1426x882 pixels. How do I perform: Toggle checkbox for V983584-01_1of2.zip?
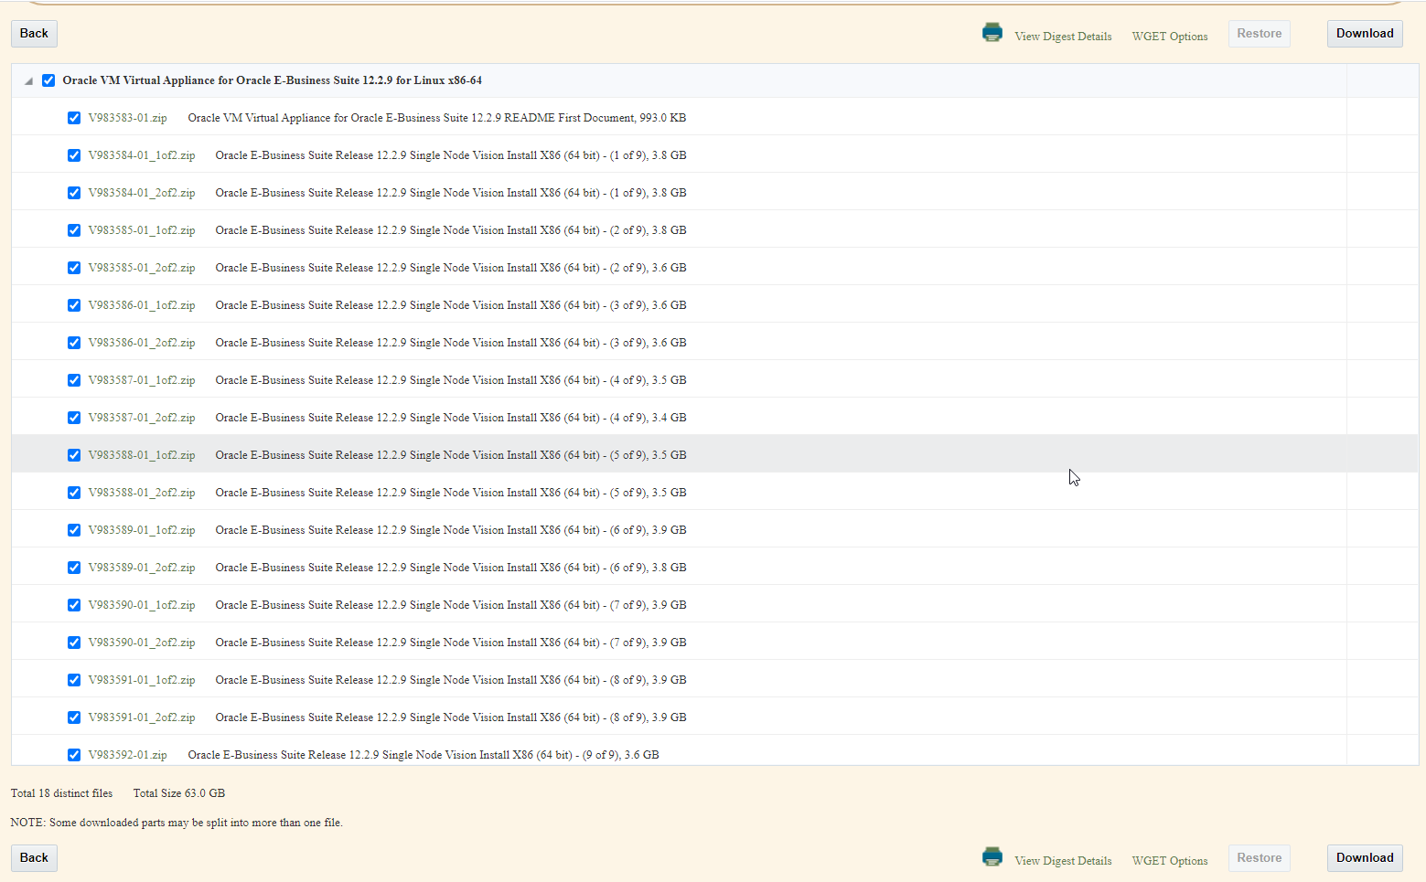[74, 155]
